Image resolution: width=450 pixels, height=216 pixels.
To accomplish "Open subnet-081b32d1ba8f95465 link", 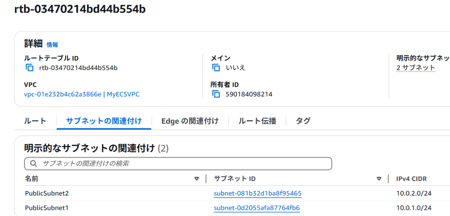I will [x=258, y=193].
